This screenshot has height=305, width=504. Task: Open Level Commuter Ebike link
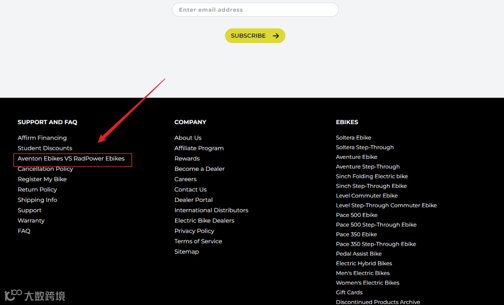coord(366,196)
